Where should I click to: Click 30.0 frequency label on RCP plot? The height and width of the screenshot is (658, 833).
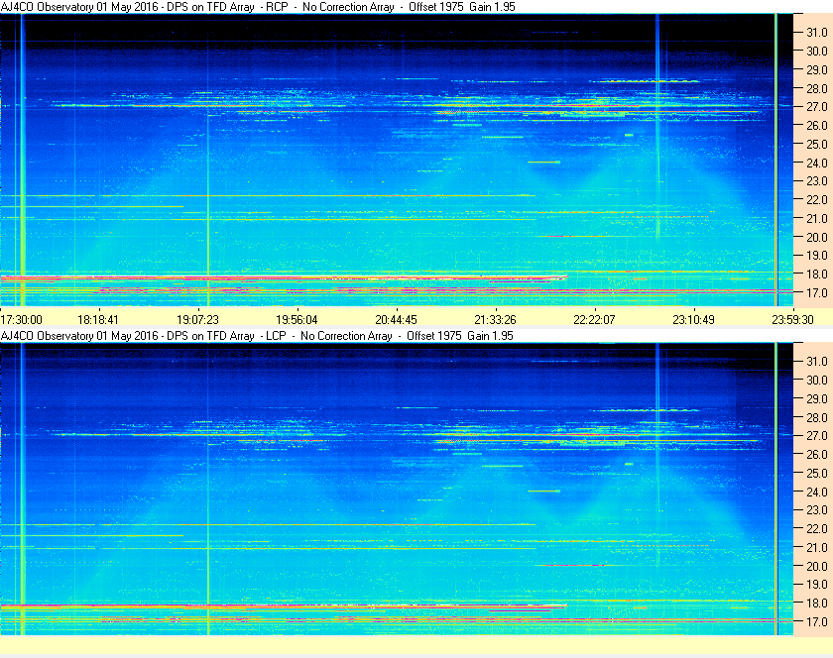pos(817,51)
